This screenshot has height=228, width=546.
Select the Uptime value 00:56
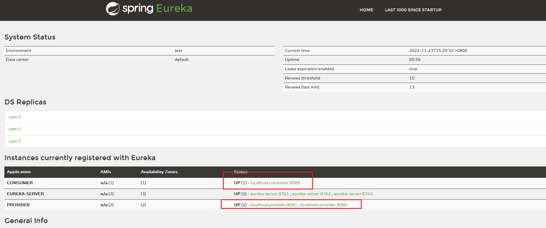[415, 59]
